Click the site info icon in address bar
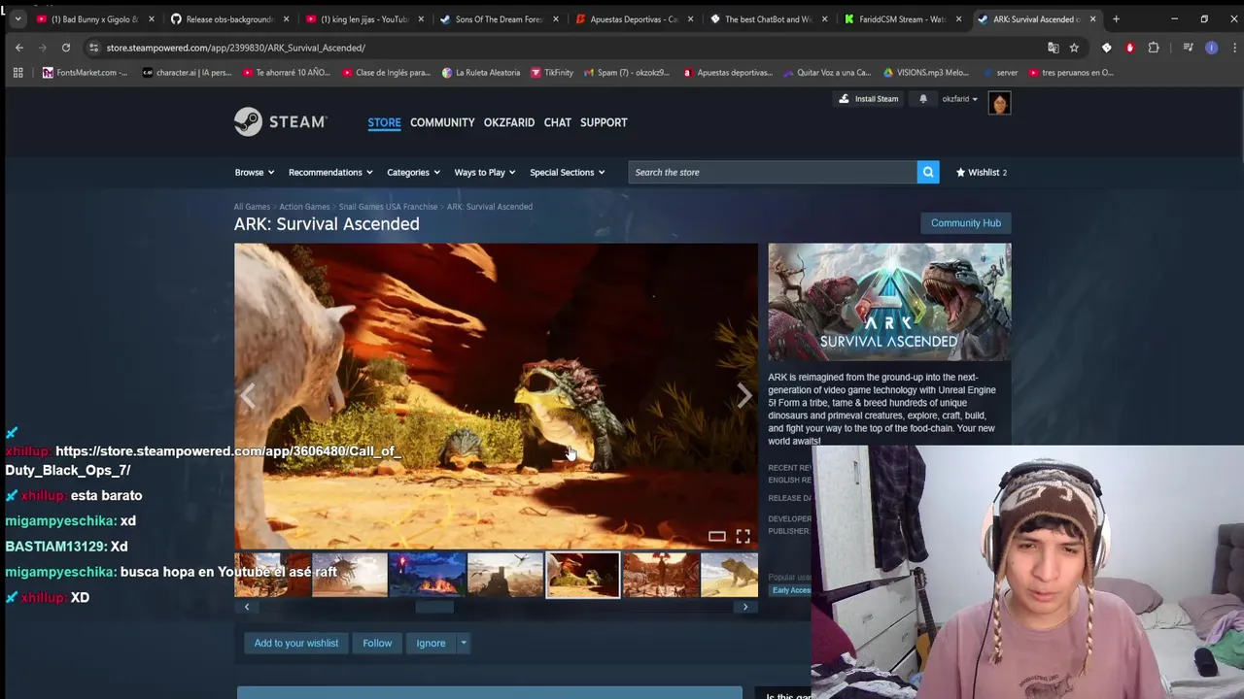This screenshot has width=1244, height=699. tap(93, 48)
